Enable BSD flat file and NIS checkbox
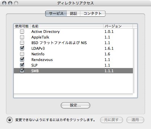This screenshot has width=151, height=129. pos(22,43)
